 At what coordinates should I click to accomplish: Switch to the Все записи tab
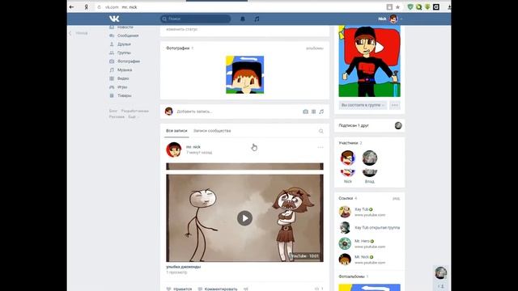(176, 131)
